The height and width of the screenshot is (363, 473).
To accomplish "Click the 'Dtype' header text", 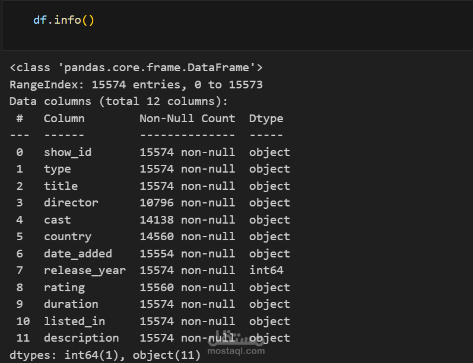I will pos(266,119).
